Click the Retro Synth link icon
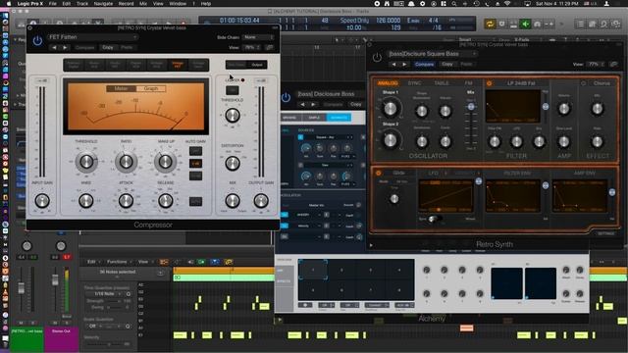This screenshot has width=628, height=353. (x=613, y=64)
